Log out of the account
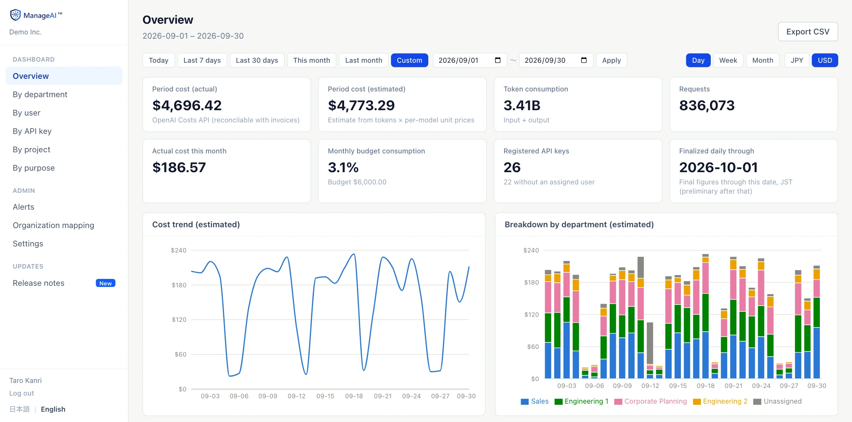This screenshot has height=422, width=852. pyautogui.click(x=21, y=393)
